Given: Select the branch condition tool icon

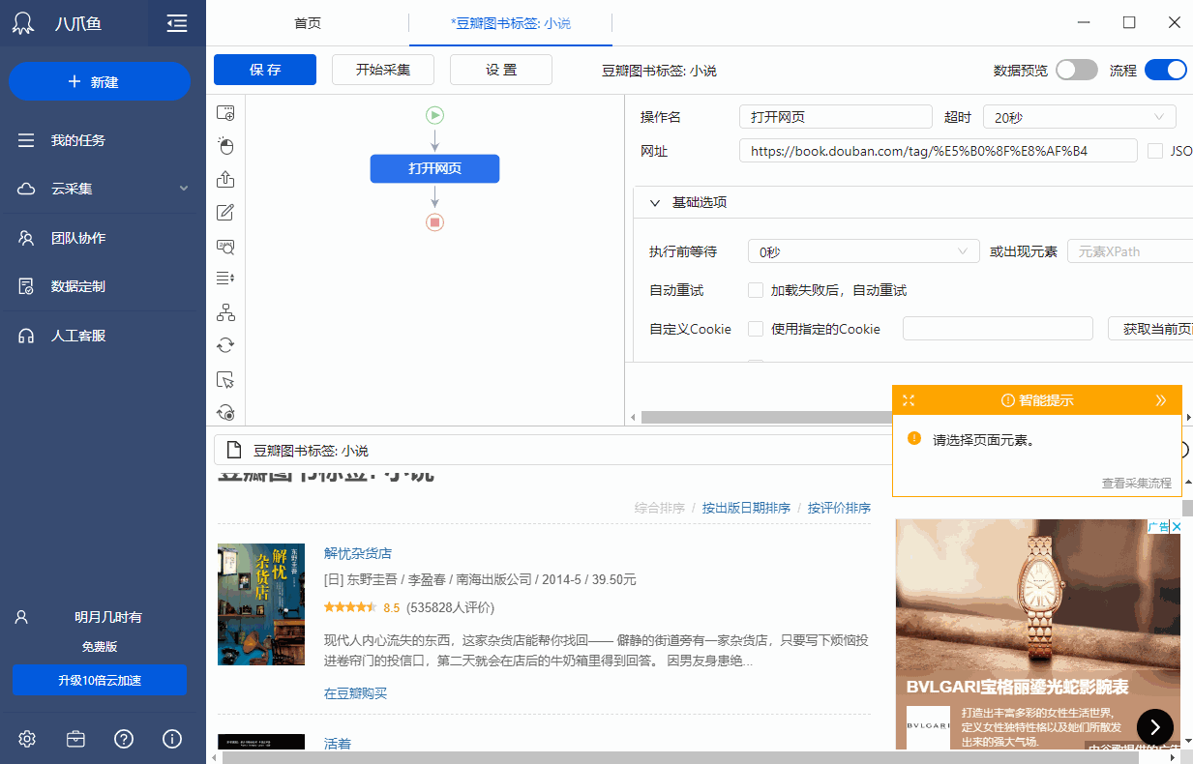Looking at the screenshot, I should [x=225, y=312].
